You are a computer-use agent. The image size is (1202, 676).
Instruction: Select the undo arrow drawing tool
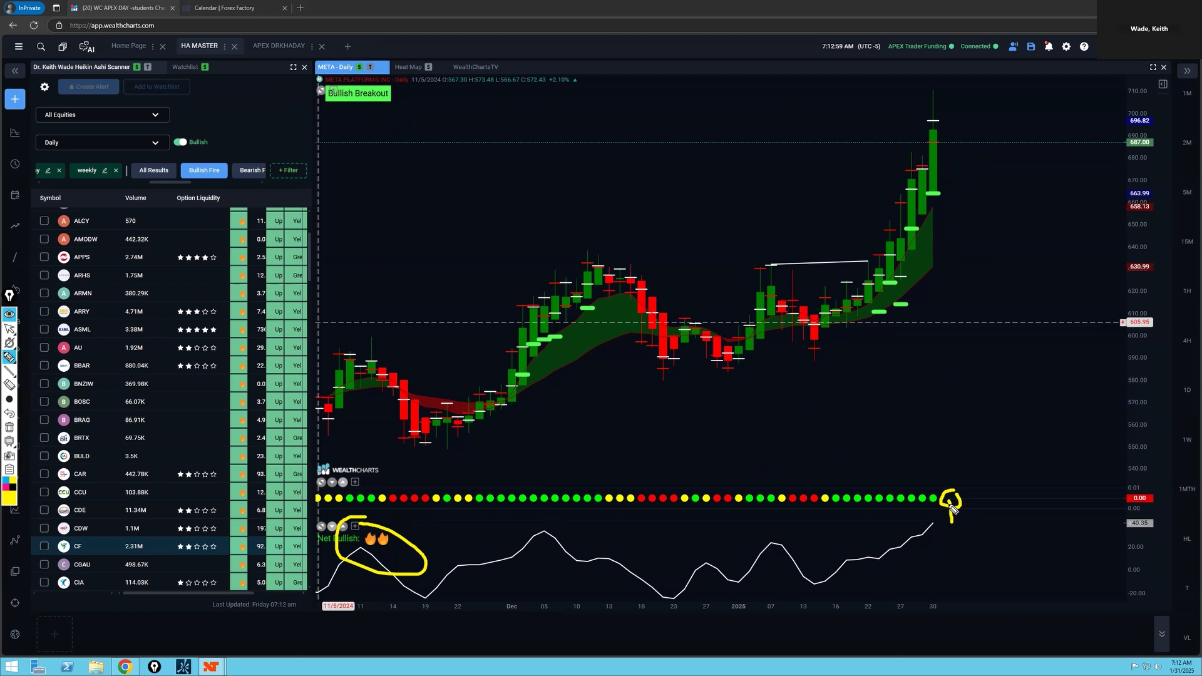(9, 413)
